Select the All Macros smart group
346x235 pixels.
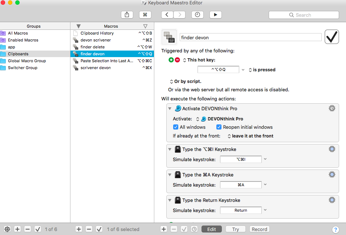35,33
